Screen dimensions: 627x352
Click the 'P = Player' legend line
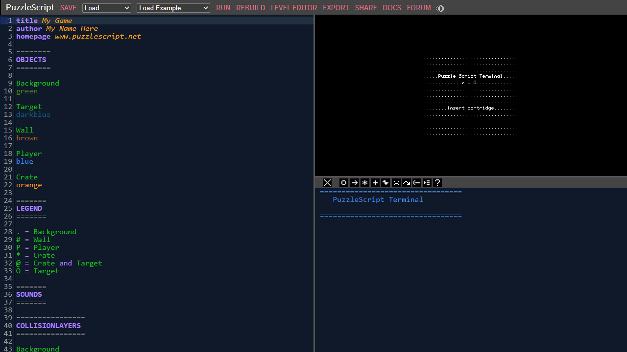coord(38,247)
